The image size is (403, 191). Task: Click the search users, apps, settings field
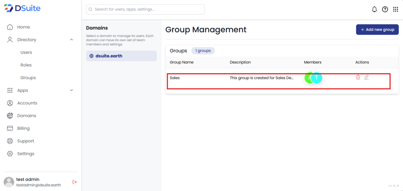point(145,9)
